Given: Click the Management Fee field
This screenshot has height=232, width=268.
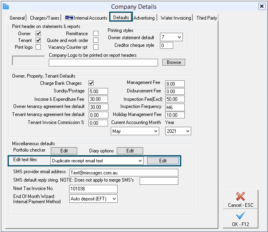Looking at the screenshot, I should 175,84.
